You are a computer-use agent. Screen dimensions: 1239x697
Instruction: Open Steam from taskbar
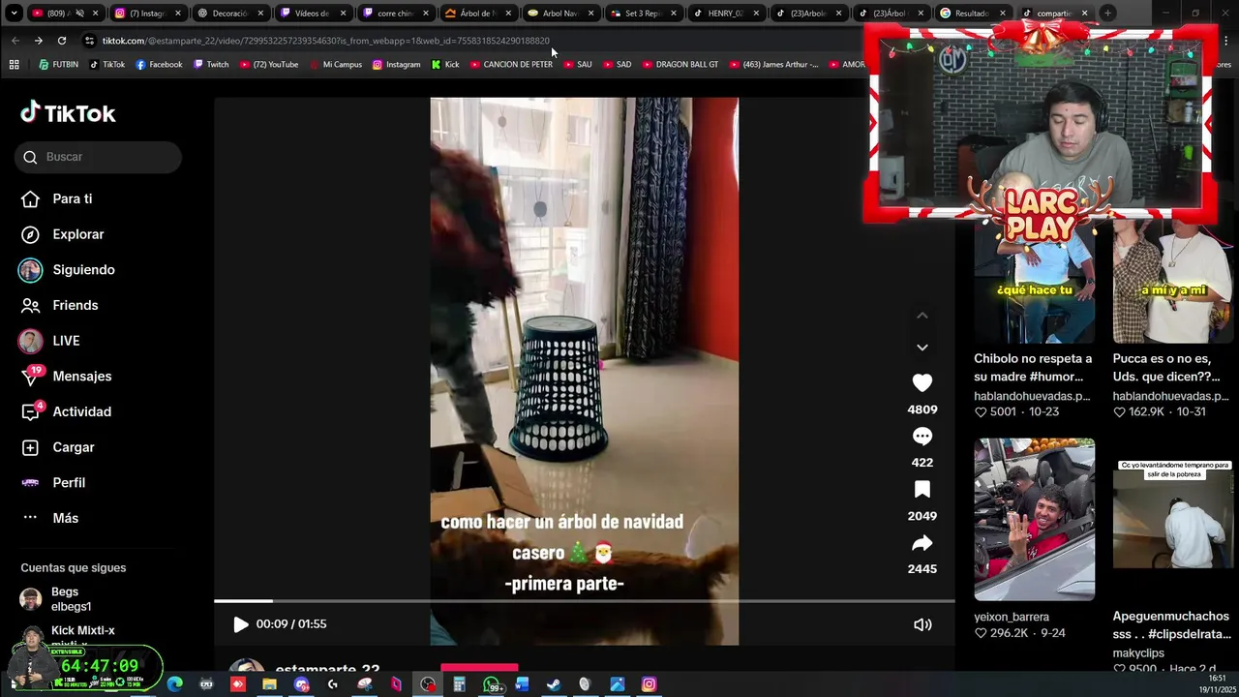point(554,684)
